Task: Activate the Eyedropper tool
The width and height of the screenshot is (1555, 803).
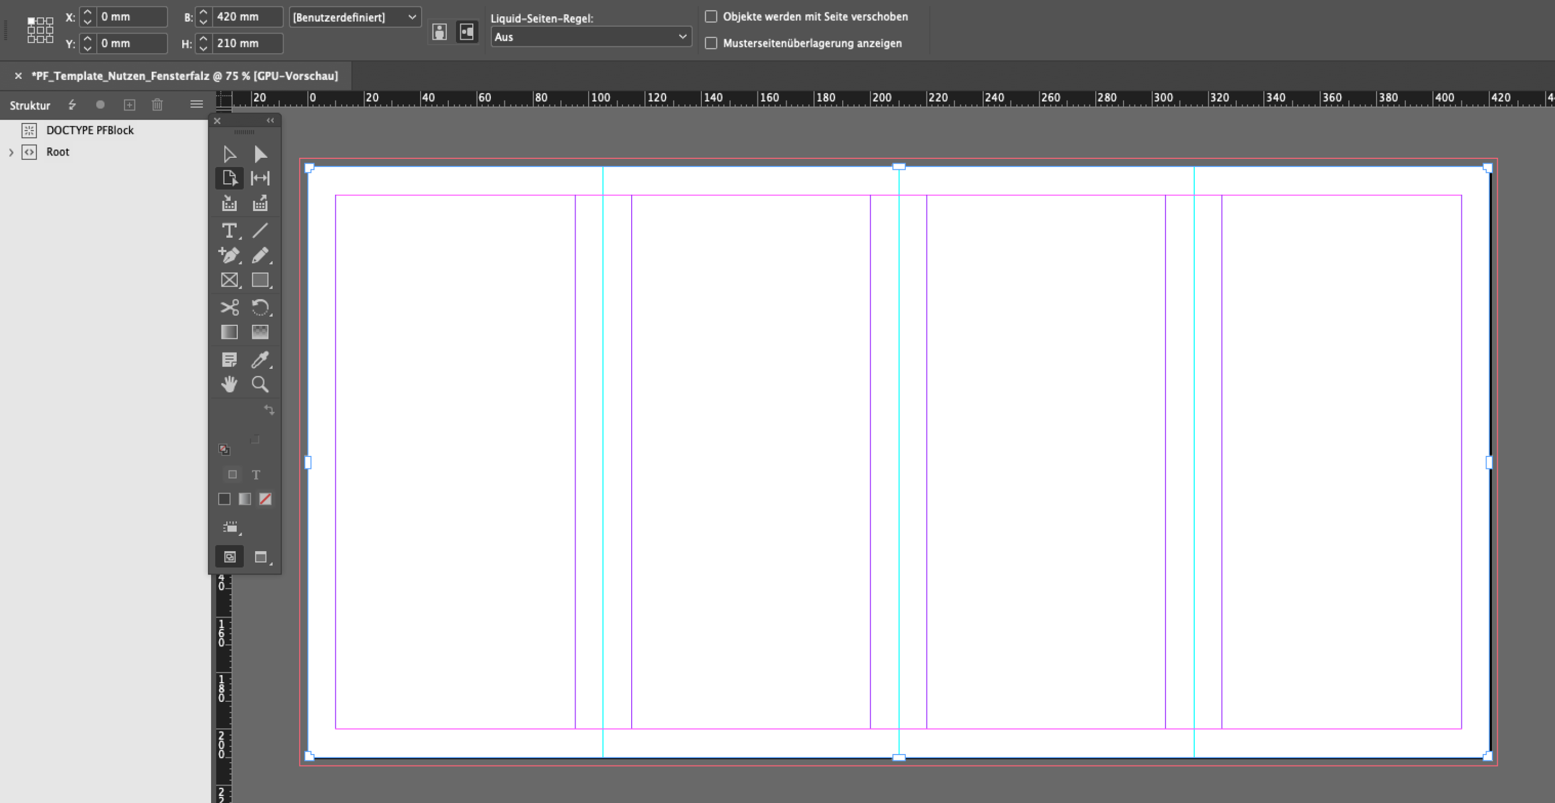Action: (260, 360)
